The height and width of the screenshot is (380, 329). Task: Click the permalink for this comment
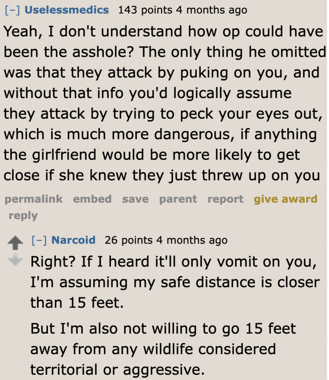click(33, 199)
